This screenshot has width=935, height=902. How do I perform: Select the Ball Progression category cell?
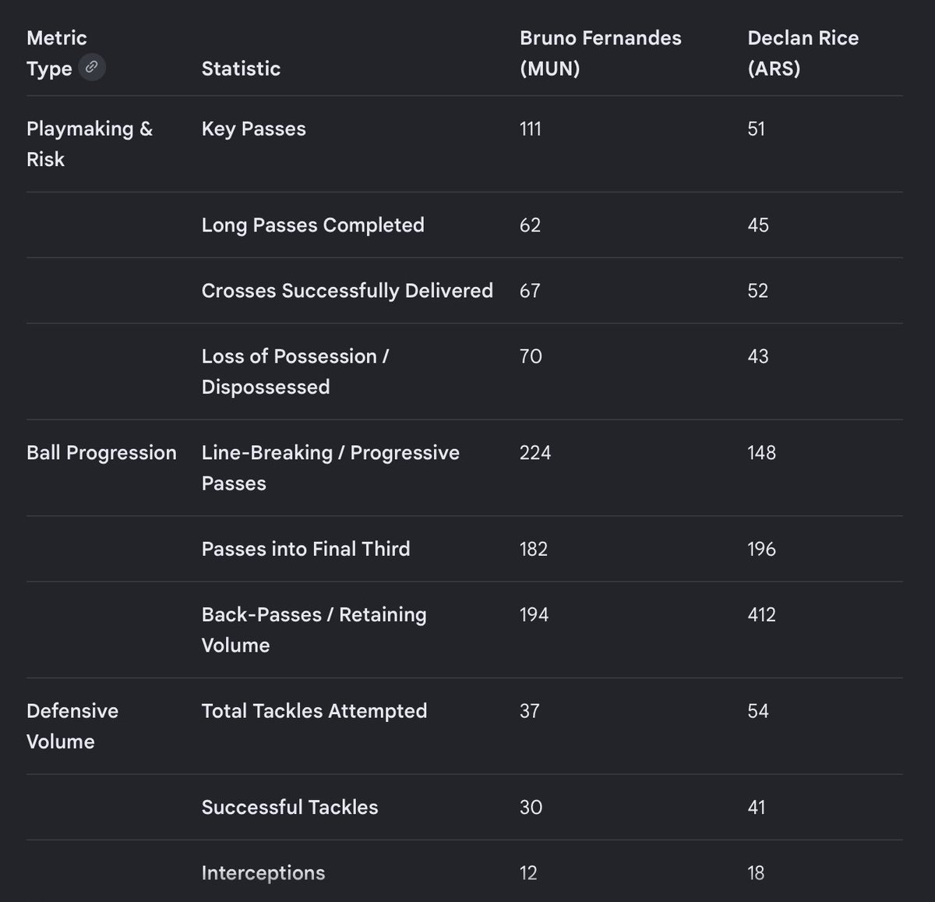101,453
